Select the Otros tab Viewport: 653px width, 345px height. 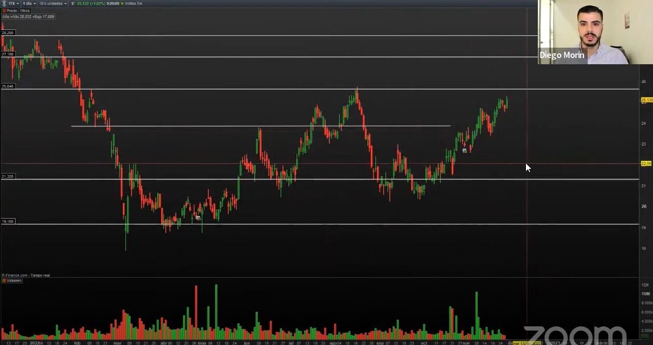[25, 10]
